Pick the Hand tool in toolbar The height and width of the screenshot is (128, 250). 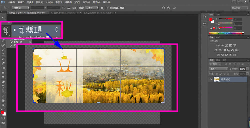(3, 101)
